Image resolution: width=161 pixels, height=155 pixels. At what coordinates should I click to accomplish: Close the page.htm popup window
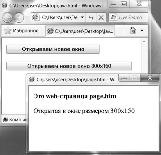(x=150, y=78)
